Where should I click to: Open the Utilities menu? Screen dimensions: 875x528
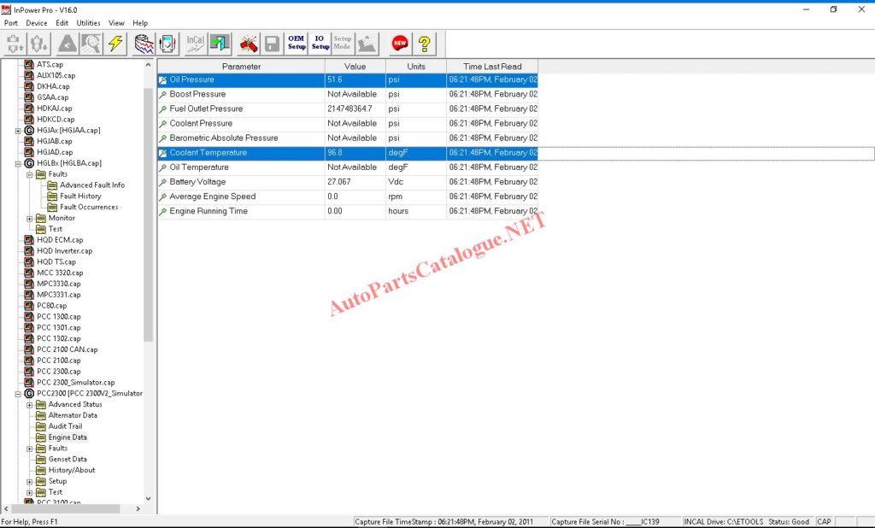(88, 23)
